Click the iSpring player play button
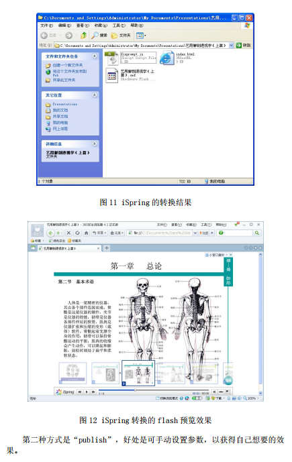The height and width of the screenshot is (462, 292). click(87, 392)
